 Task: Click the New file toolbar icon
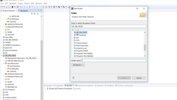click(2, 7)
